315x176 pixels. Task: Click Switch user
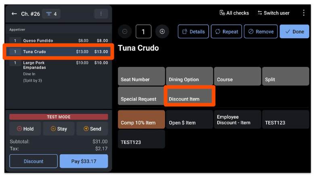[273, 13]
